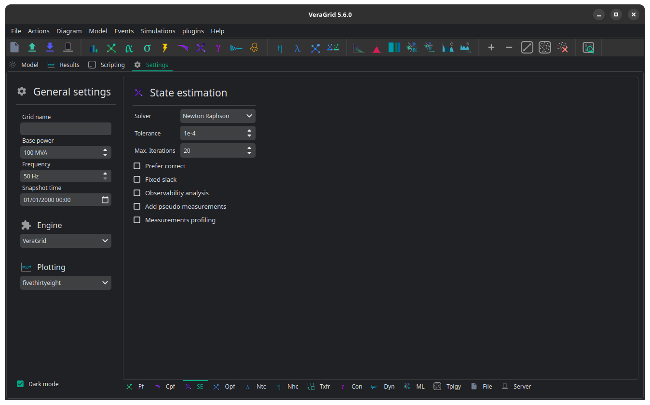
Task: Click the purple curve toolbar icon
Action: click(x=183, y=48)
